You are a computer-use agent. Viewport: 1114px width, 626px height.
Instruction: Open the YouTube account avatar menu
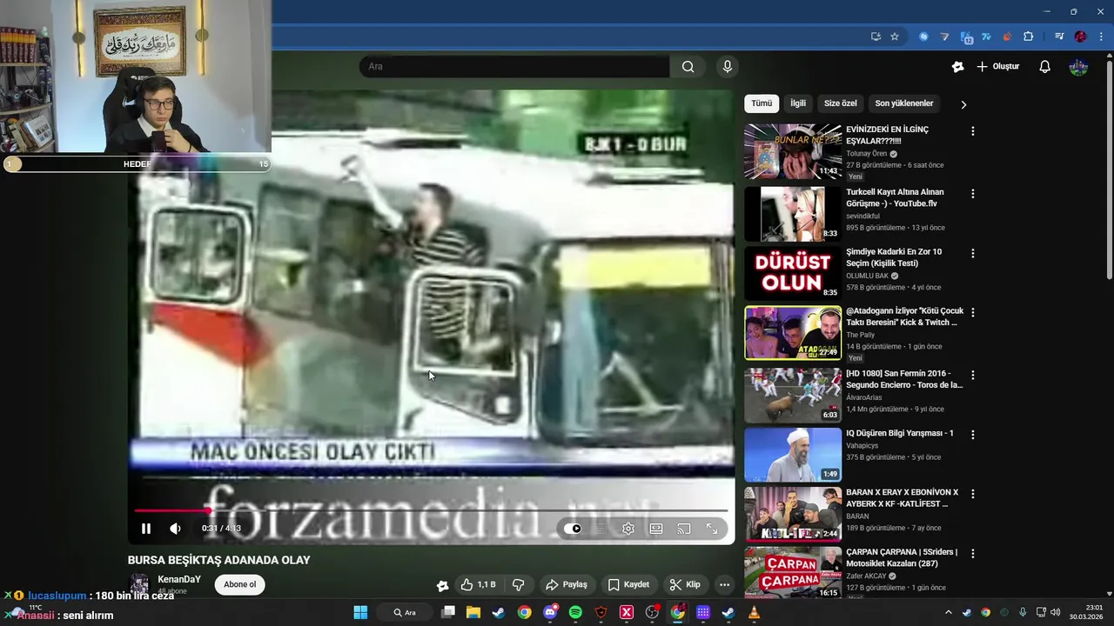pos(1078,67)
